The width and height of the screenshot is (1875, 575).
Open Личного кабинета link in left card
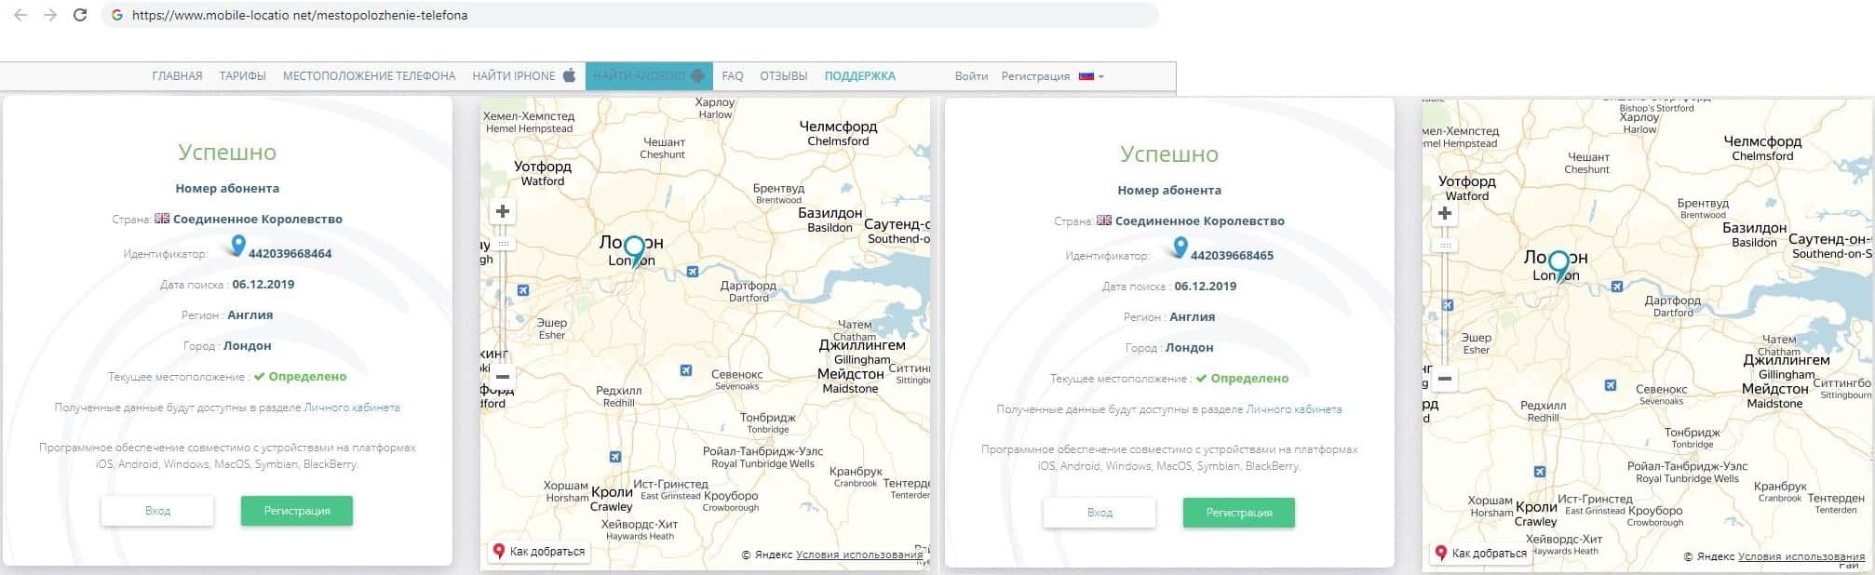click(x=352, y=408)
